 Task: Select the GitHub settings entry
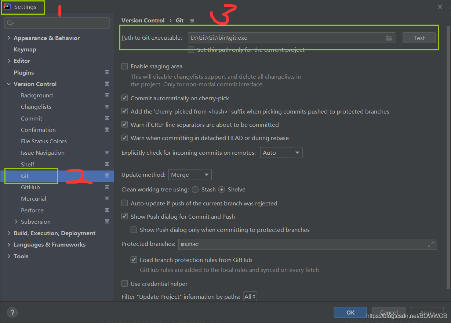[x=30, y=187]
